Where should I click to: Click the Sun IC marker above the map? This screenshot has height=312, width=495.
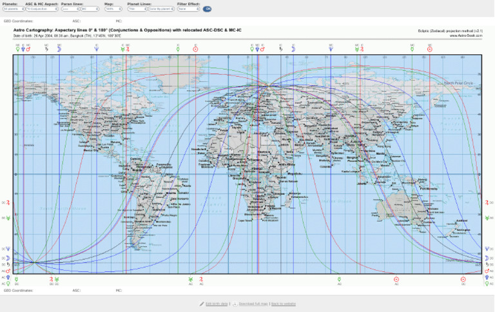[x=195, y=49]
